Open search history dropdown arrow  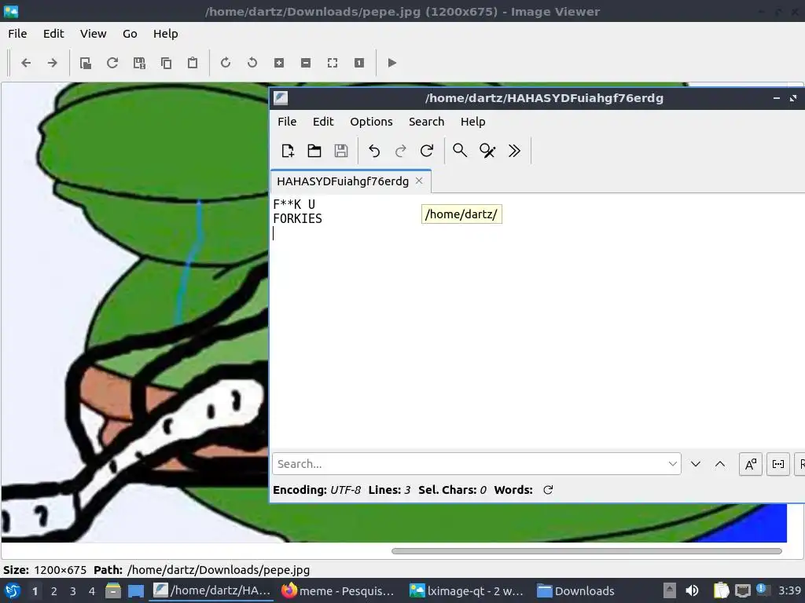(673, 464)
